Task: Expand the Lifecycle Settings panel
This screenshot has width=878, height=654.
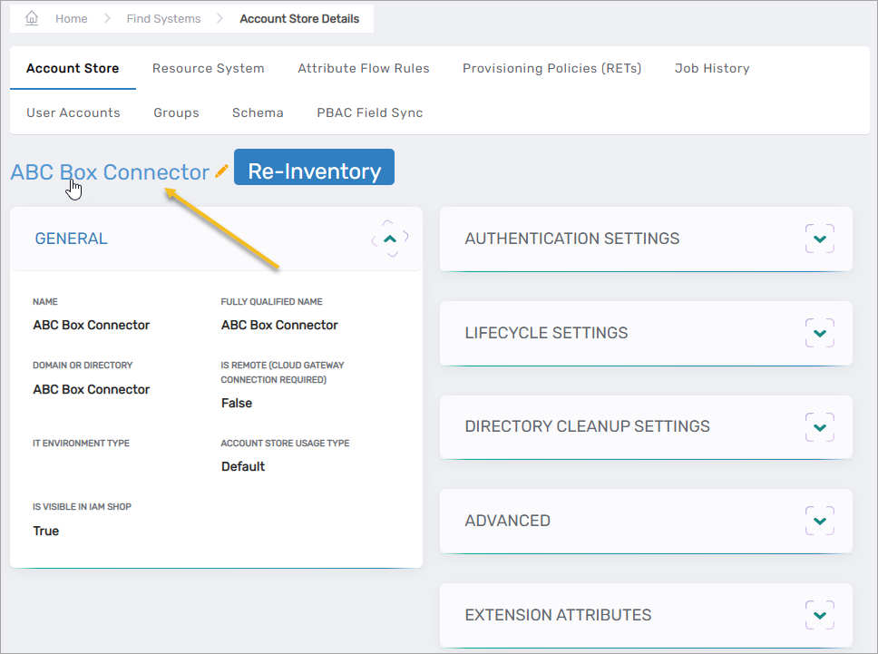Action: (x=819, y=333)
